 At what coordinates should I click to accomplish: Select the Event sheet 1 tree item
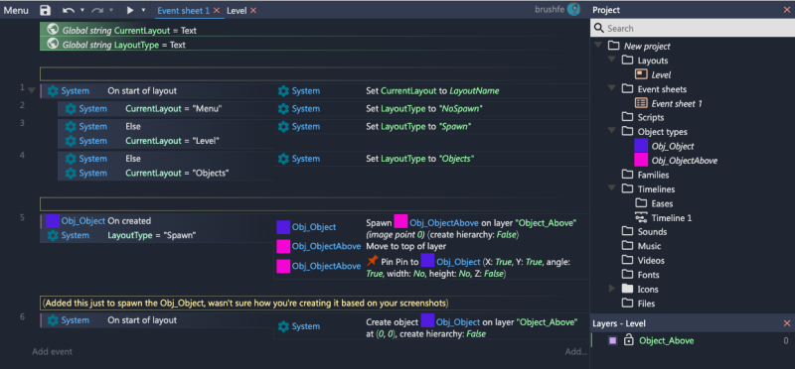click(669, 103)
